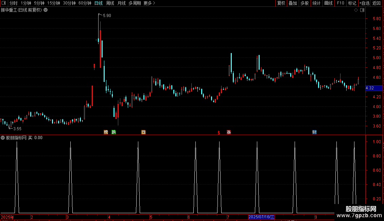Screen dimensions: 384x221
Task: Click the 榜 event marker icon
Action: click(x=106, y=132)
